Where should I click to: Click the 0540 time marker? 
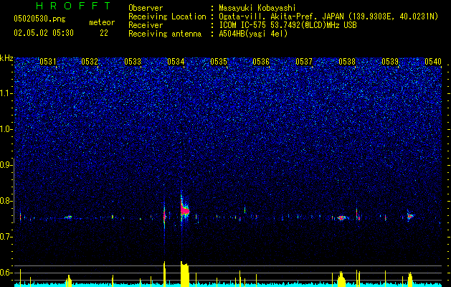[433, 61]
